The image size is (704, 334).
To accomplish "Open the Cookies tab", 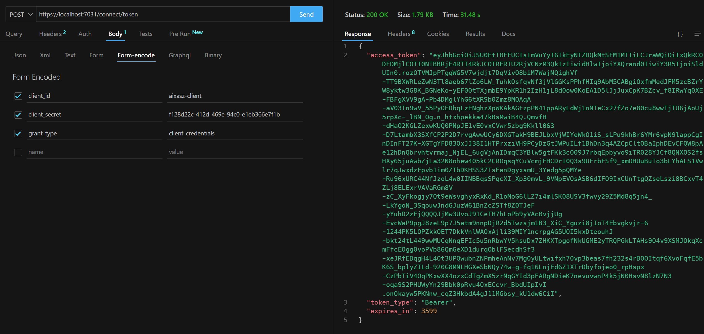I will coord(438,34).
